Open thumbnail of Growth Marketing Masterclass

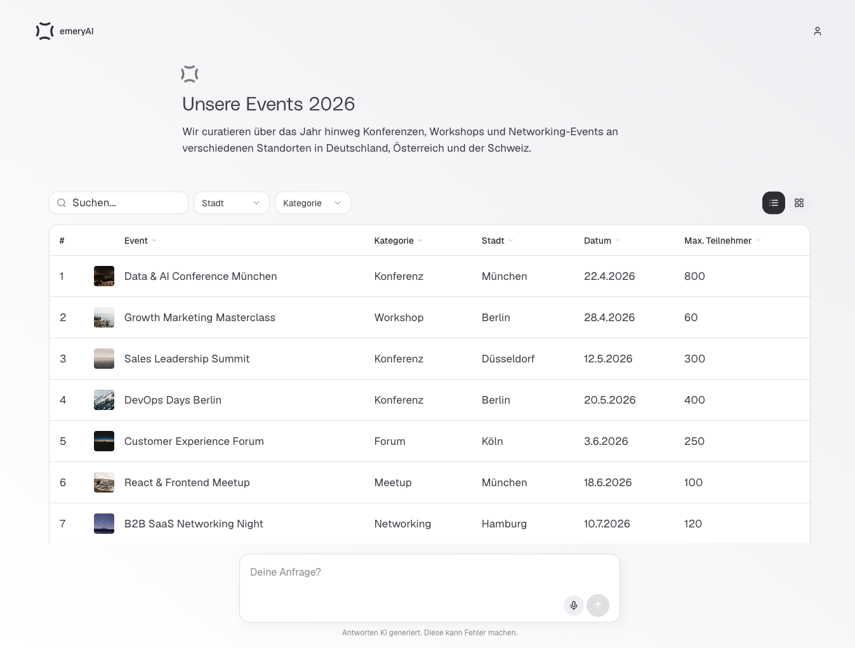click(x=104, y=317)
